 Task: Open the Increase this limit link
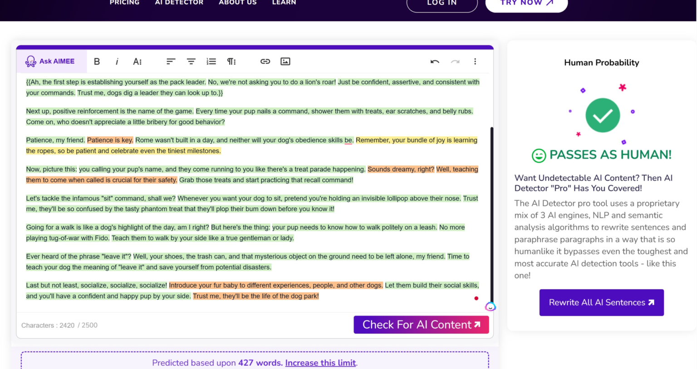click(320, 363)
